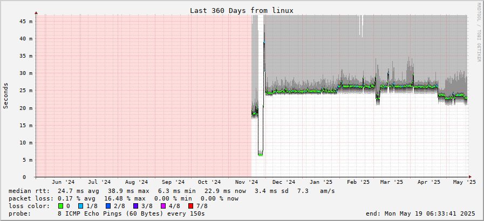Click the '7.3 am/s' value
Screen dimensions: 484x221
(x=316, y=191)
